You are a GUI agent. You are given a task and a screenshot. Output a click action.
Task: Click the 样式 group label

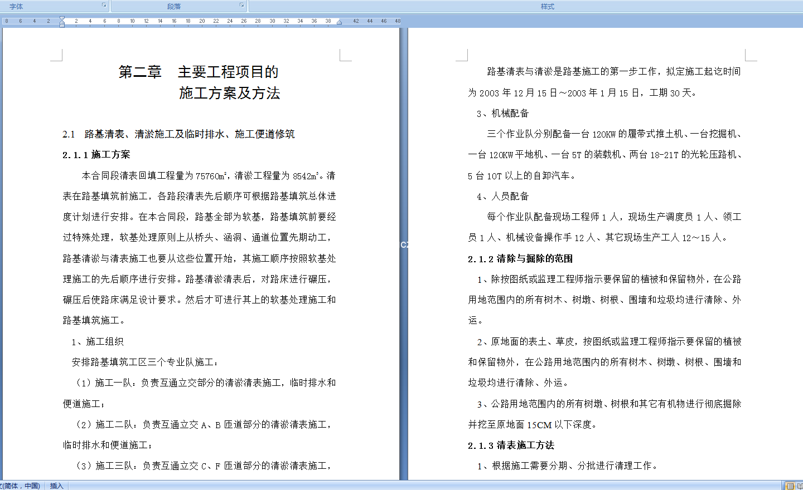(547, 7)
